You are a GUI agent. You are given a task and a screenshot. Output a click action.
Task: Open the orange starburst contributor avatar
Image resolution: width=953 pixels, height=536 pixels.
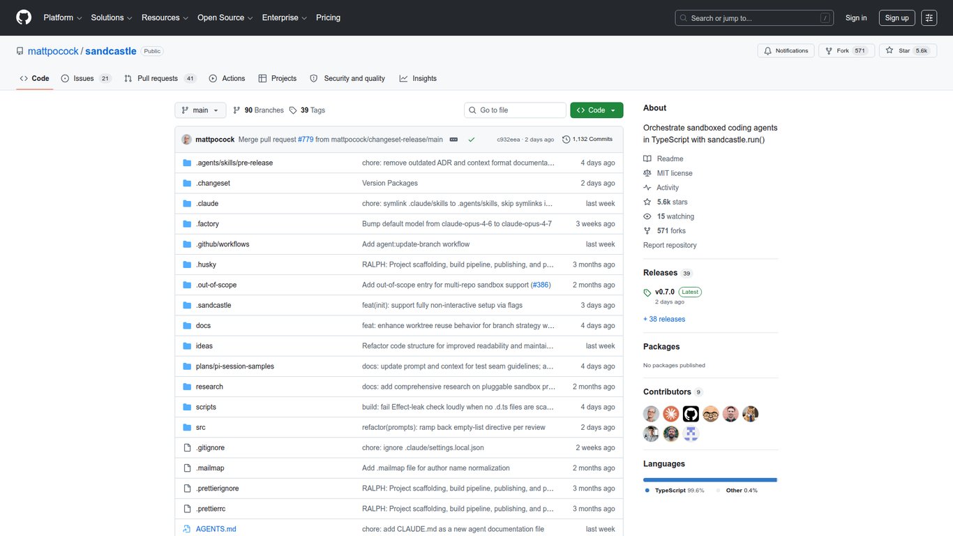click(671, 414)
